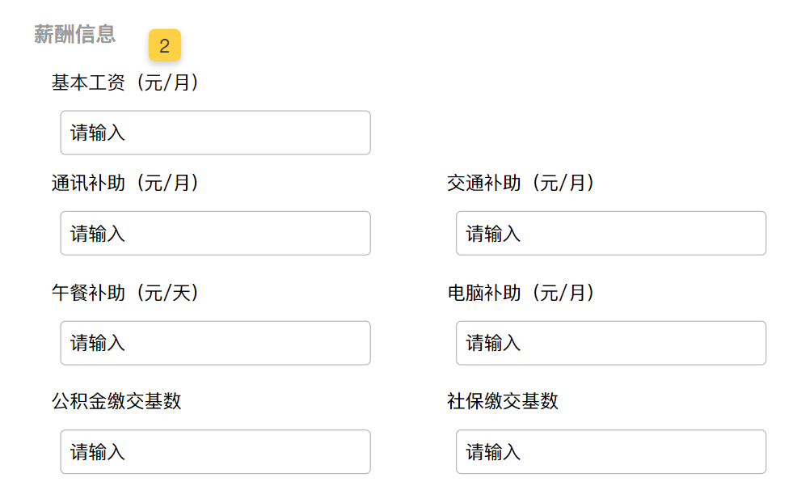The height and width of the screenshot is (503, 797).
Task: Click the 请输入 placeholder under 基本工资
Action: (x=98, y=133)
